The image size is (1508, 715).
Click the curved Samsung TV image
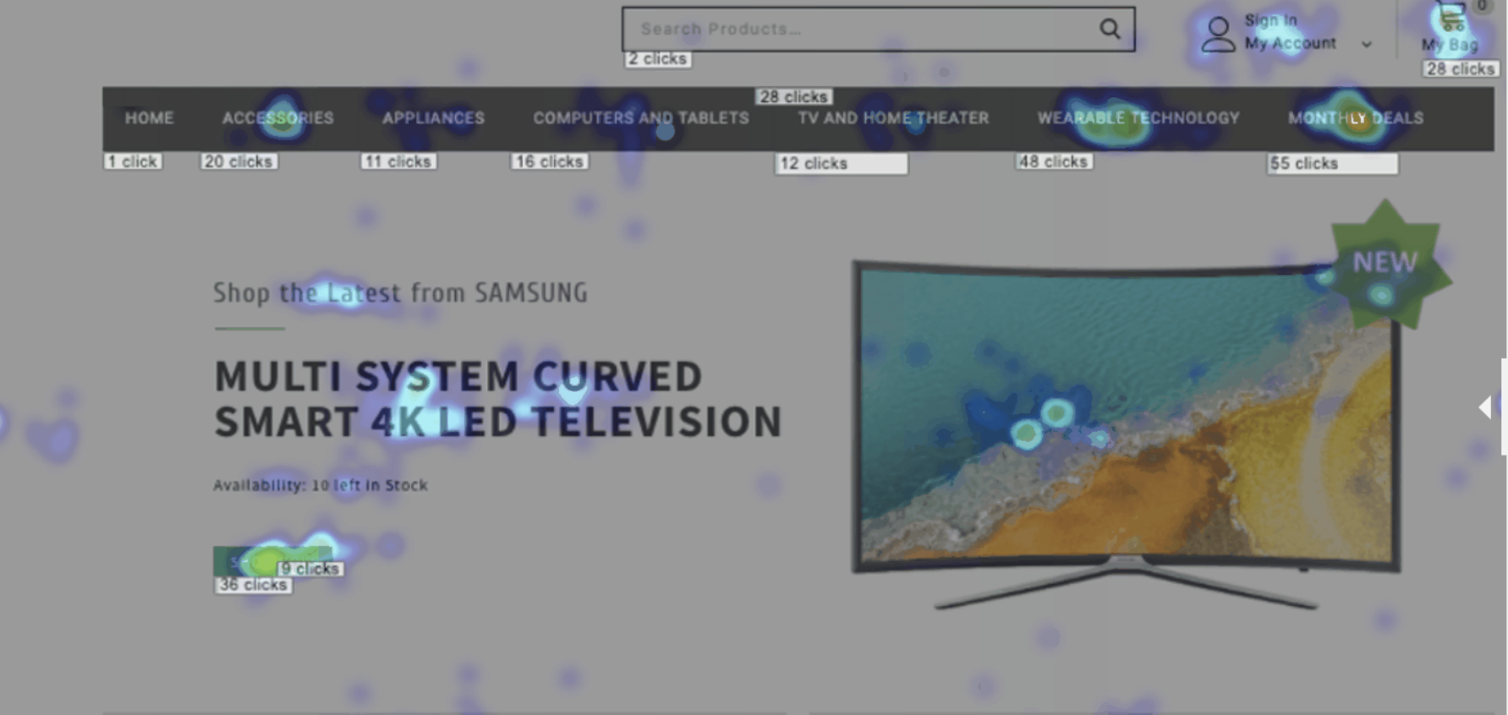(x=1126, y=435)
